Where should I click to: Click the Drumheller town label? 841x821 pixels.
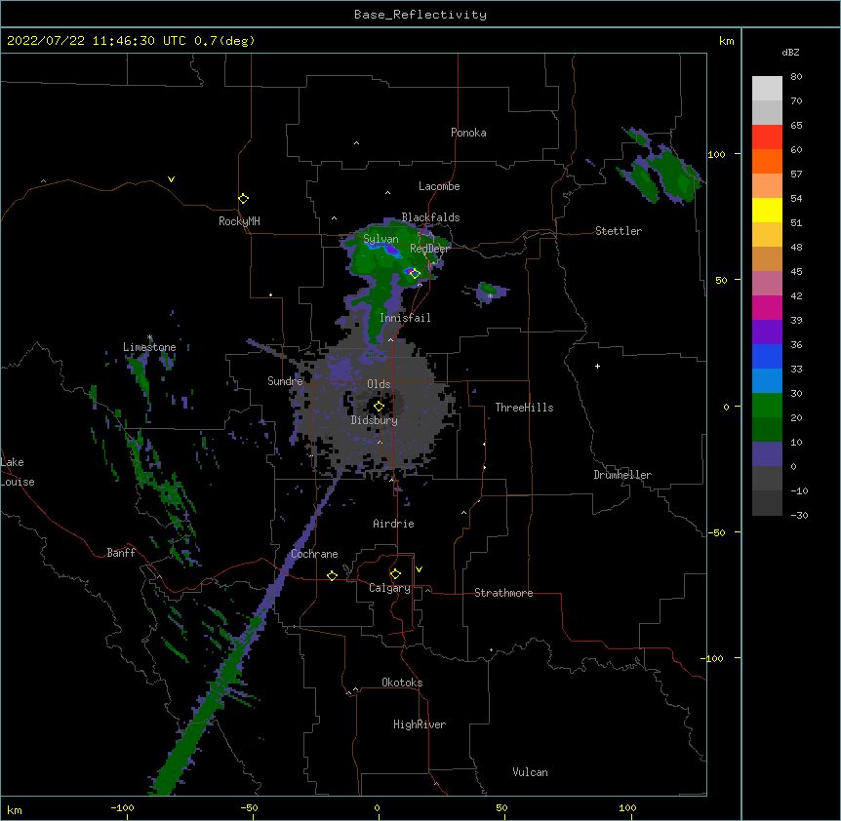(622, 475)
